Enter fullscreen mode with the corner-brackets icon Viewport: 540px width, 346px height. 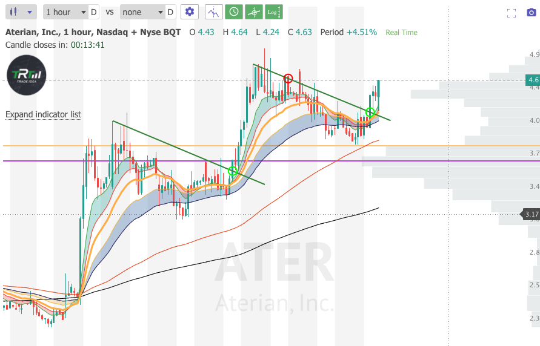coord(512,13)
